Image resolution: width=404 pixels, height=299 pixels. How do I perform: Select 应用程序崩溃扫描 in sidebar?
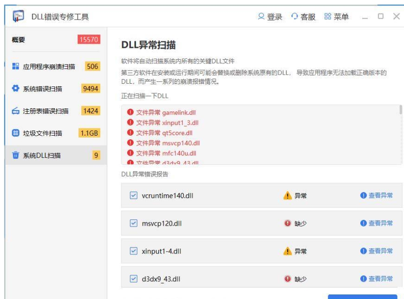coord(56,66)
